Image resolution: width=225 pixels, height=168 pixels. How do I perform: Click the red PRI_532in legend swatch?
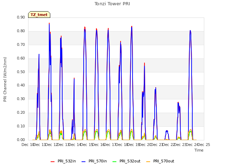[52, 162]
